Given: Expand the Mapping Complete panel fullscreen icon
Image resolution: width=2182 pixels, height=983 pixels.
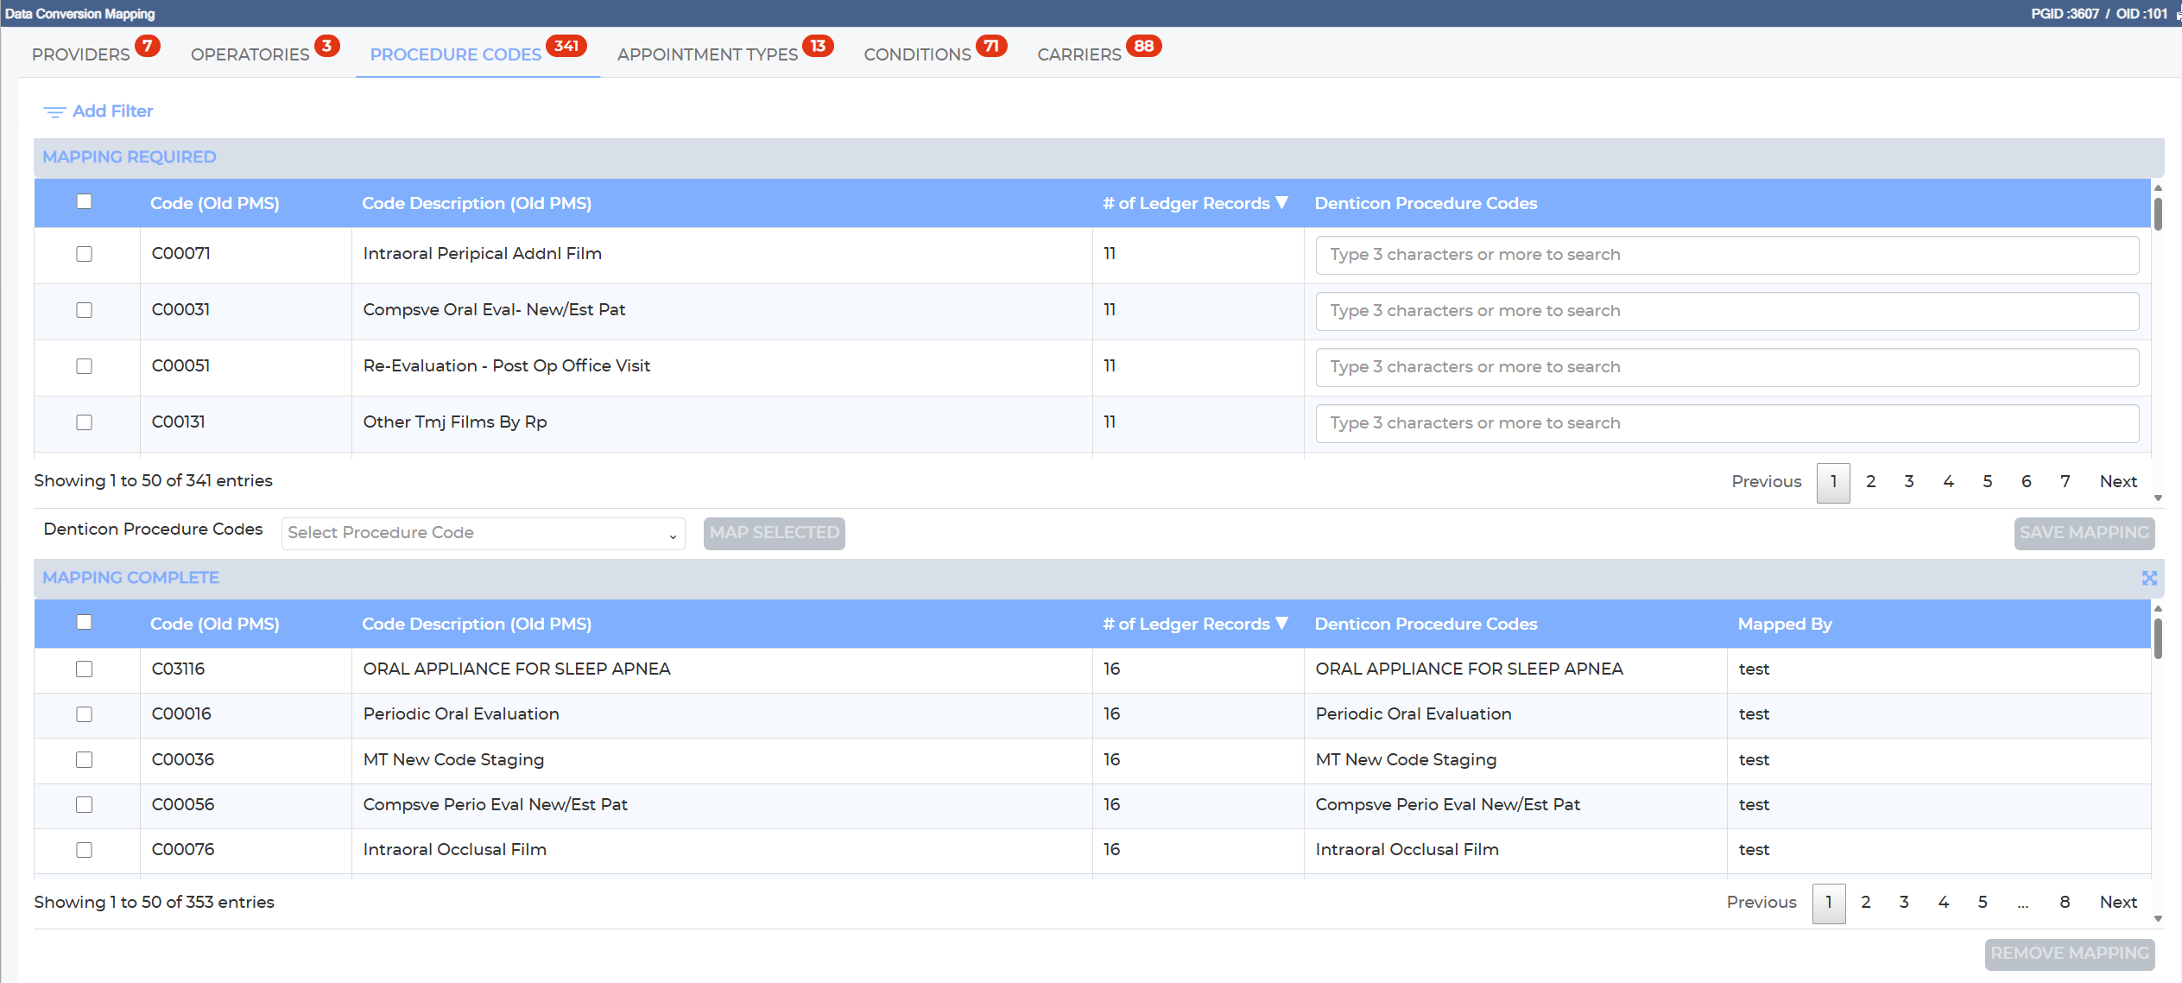Looking at the screenshot, I should tap(2149, 578).
